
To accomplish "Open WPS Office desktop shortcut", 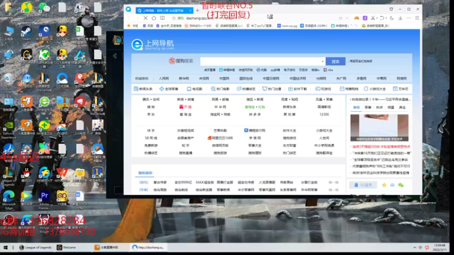I will coord(62,175).
